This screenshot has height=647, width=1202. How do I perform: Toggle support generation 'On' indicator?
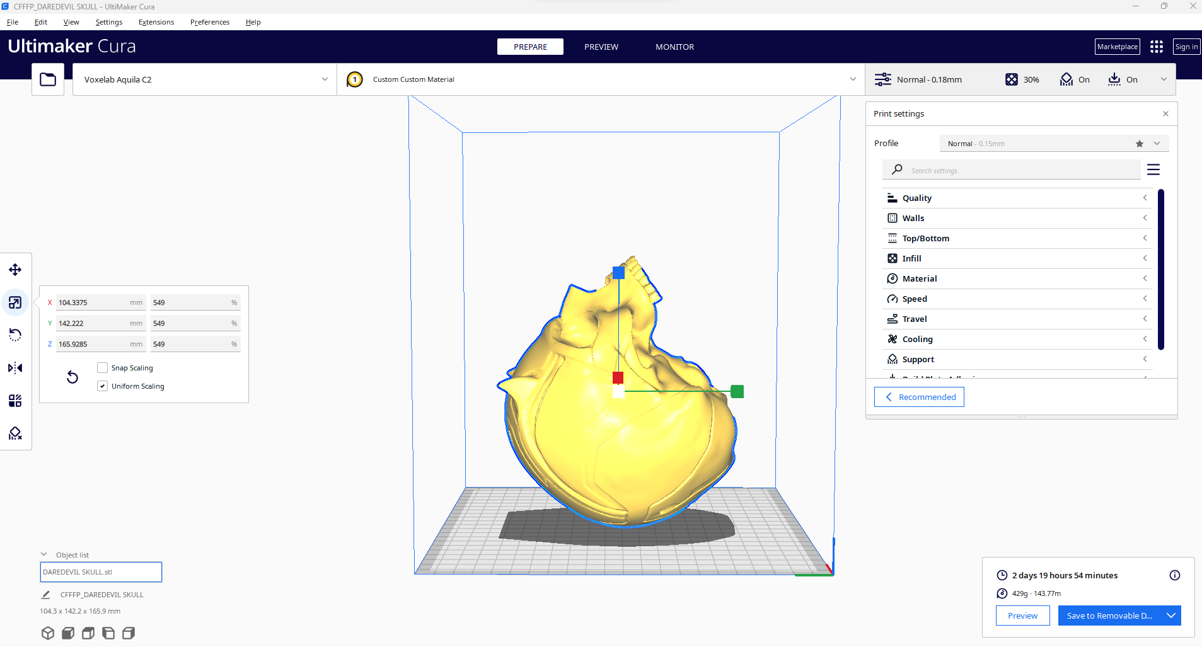[x=1075, y=79]
